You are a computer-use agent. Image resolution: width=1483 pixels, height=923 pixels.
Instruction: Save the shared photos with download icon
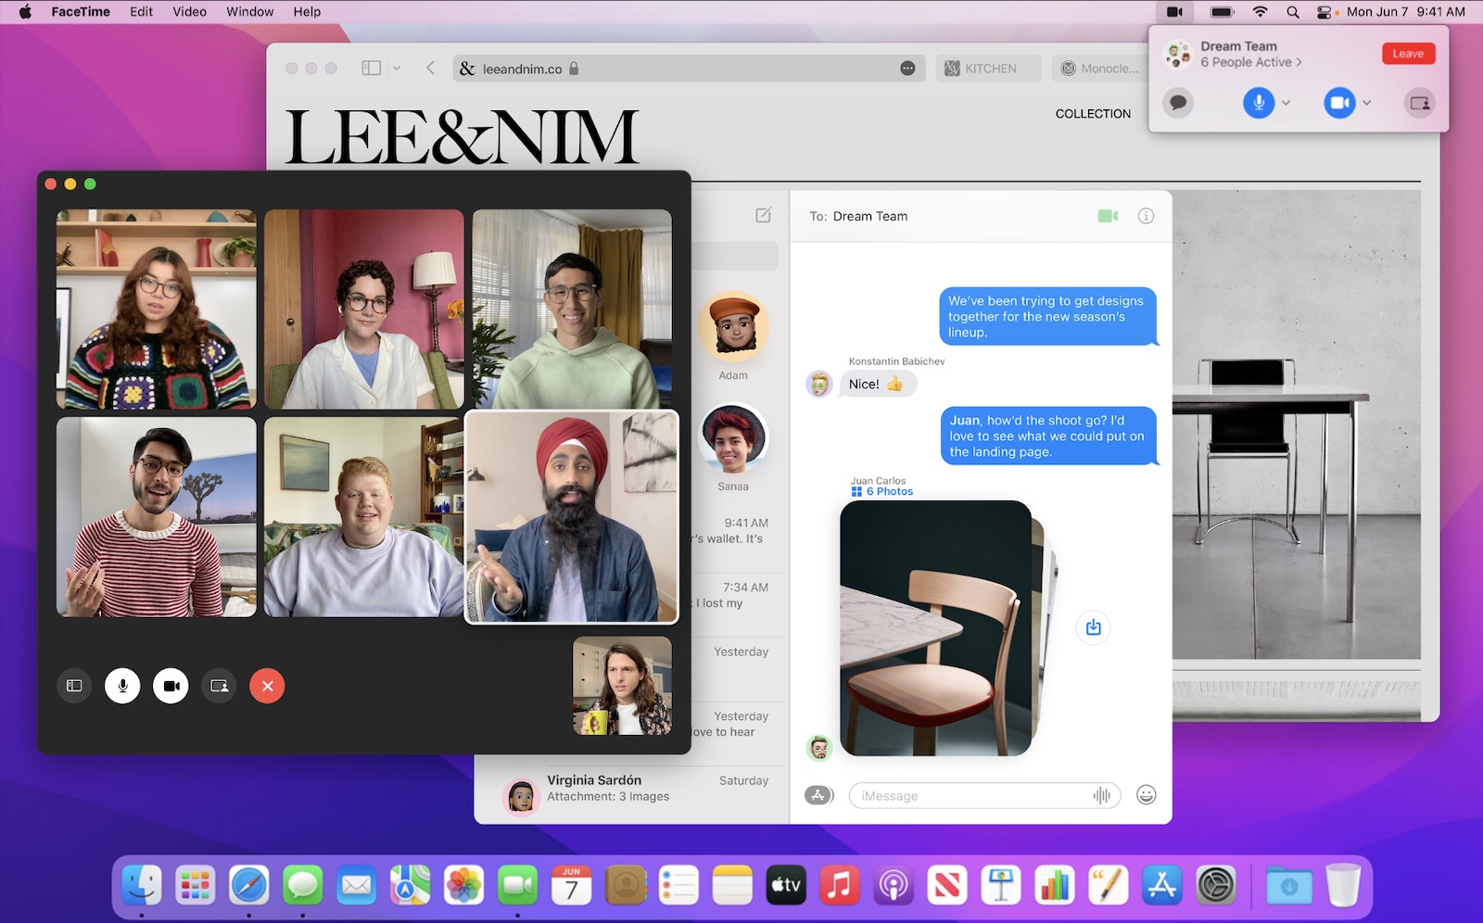coord(1094,627)
